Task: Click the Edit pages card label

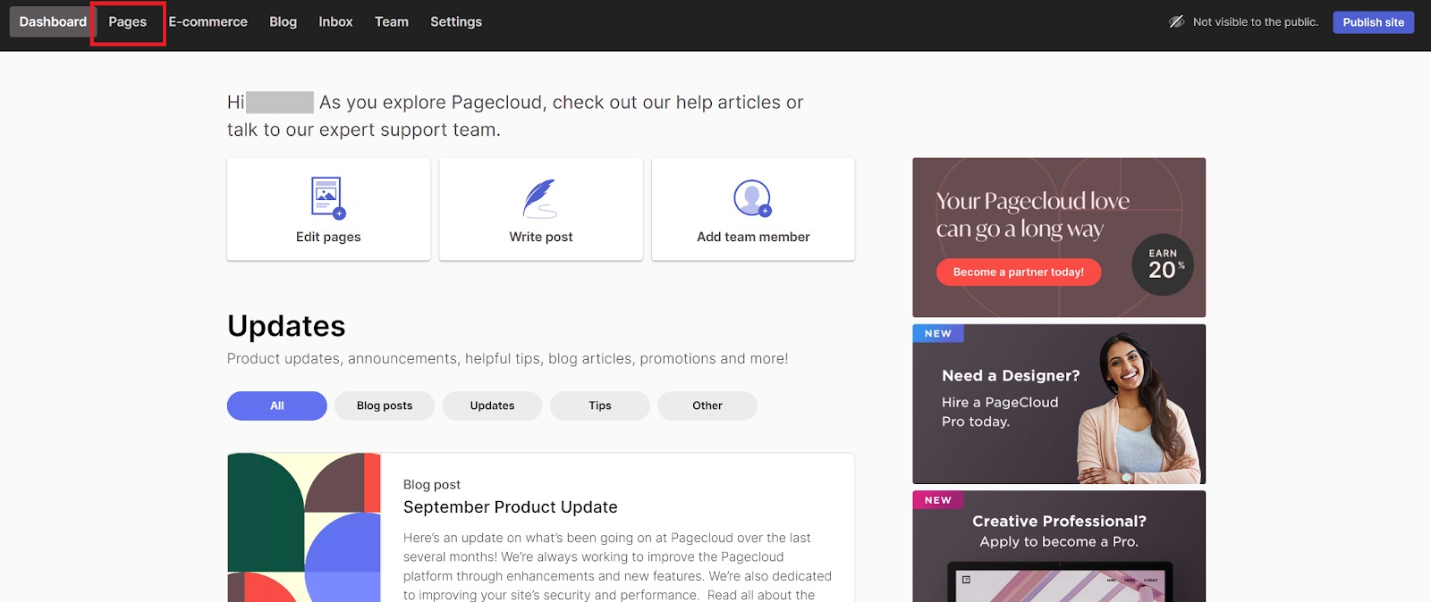Action: (x=328, y=237)
